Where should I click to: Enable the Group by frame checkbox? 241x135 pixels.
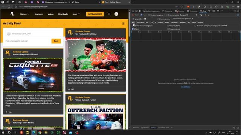168,26
